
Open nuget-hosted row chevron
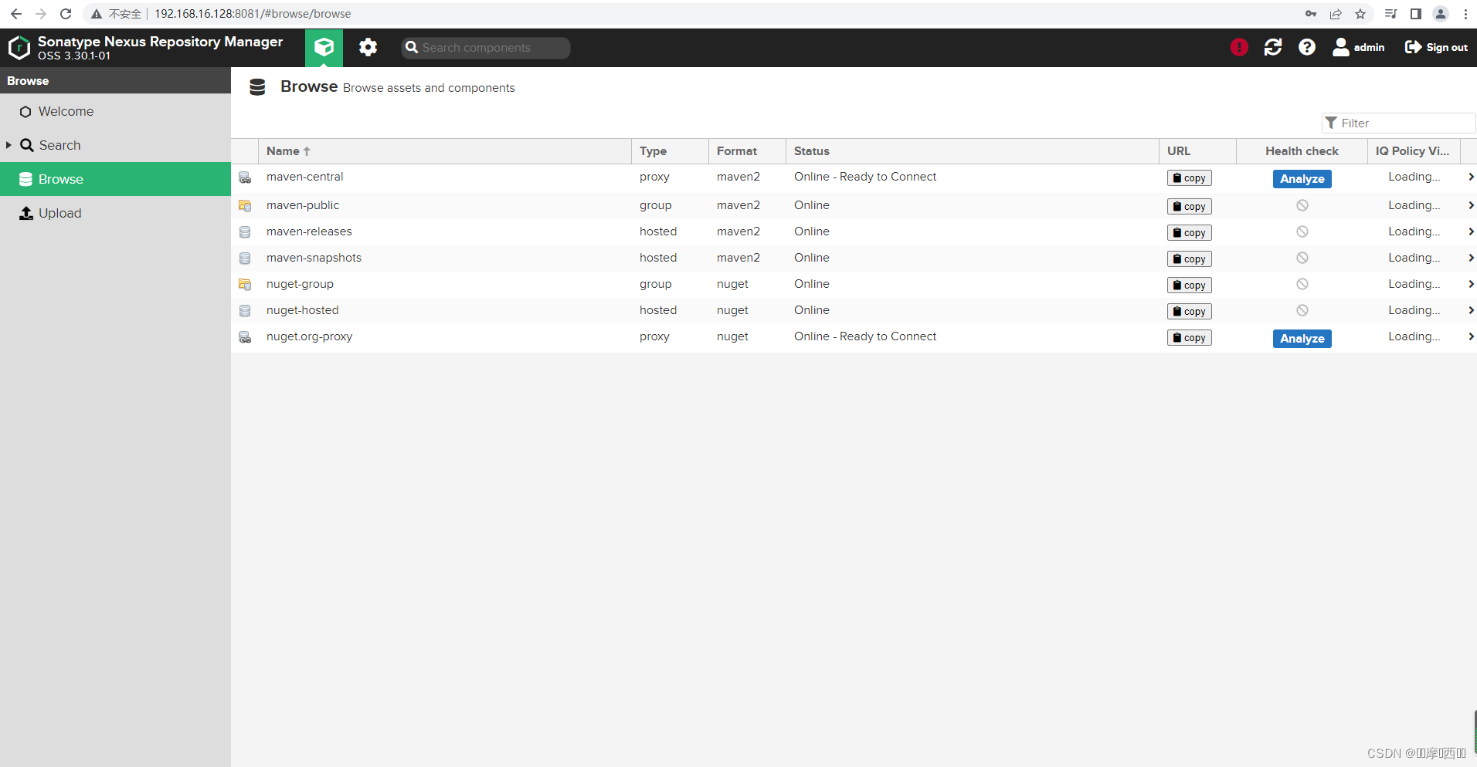coord(1471,310)
